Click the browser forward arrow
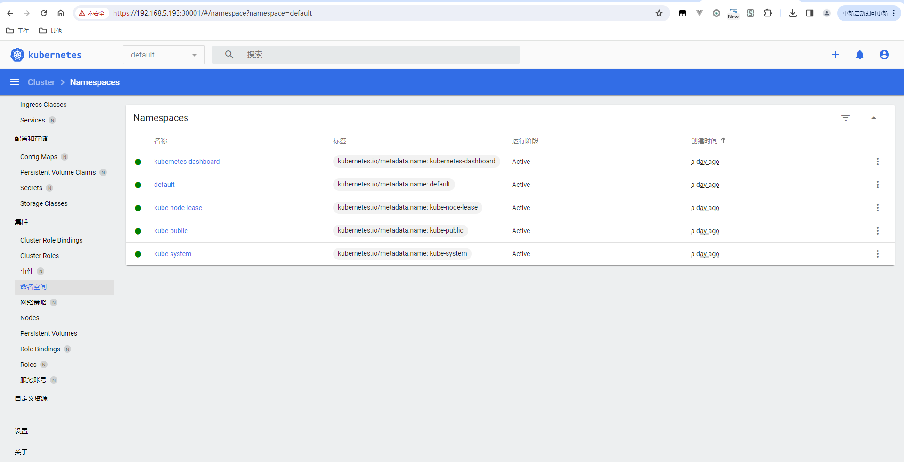 coord(27,13)
